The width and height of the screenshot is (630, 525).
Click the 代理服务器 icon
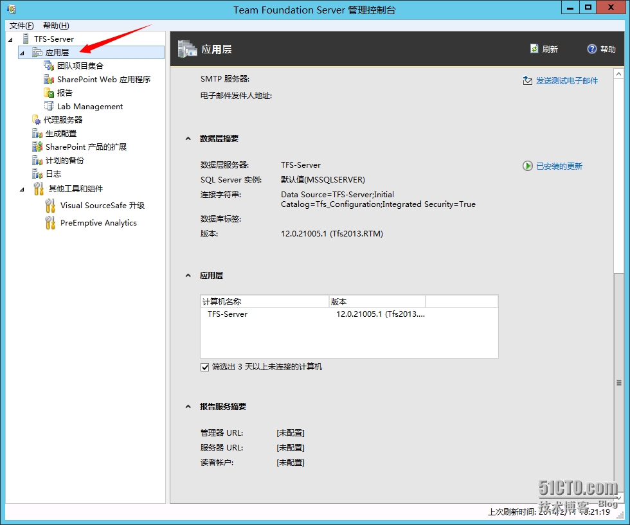point(36,120)
